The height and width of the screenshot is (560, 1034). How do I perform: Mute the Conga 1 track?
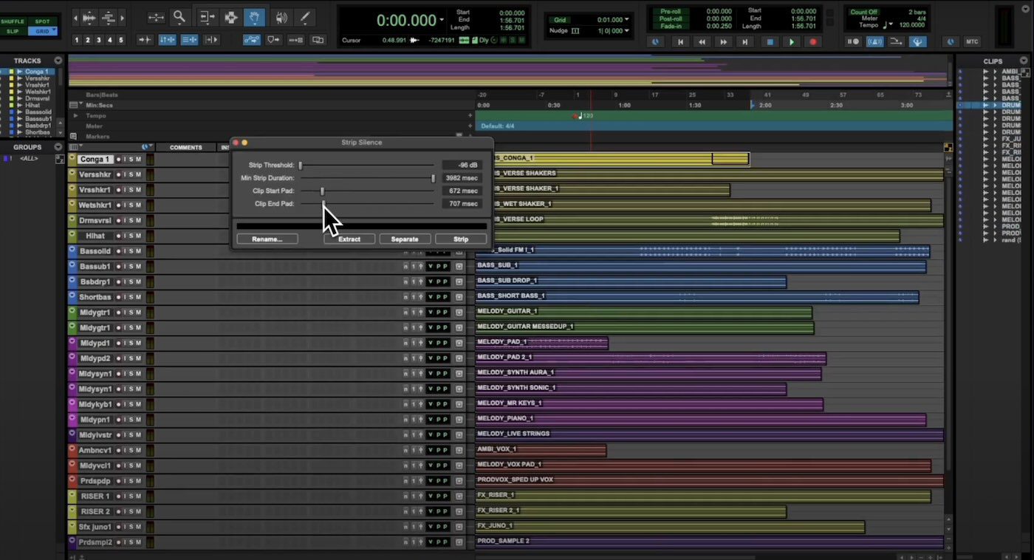(x=138, y=160)
